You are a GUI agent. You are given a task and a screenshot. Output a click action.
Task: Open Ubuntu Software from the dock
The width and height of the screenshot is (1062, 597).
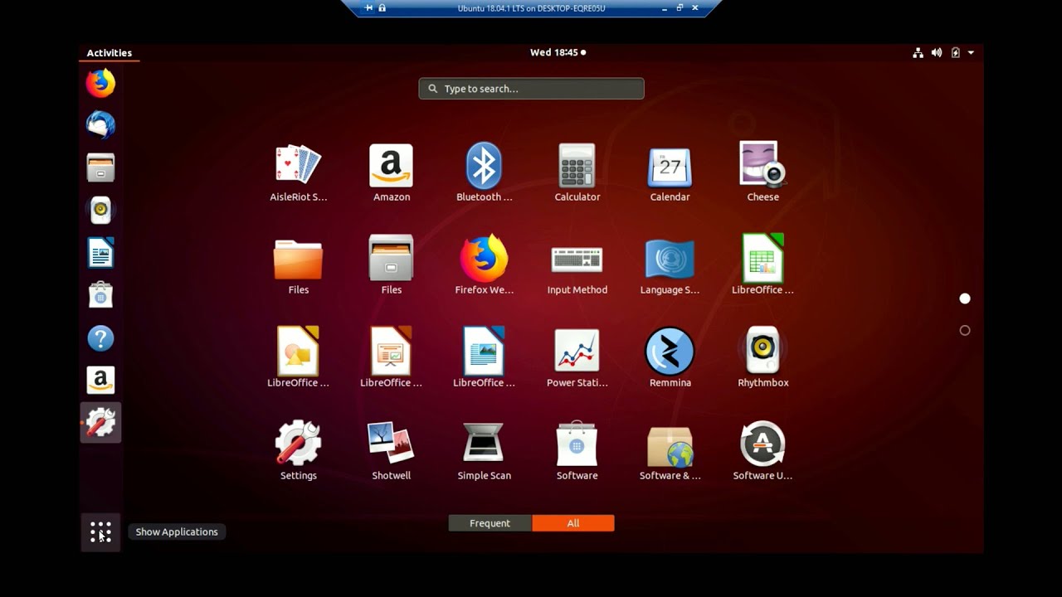tap(100, 295)
